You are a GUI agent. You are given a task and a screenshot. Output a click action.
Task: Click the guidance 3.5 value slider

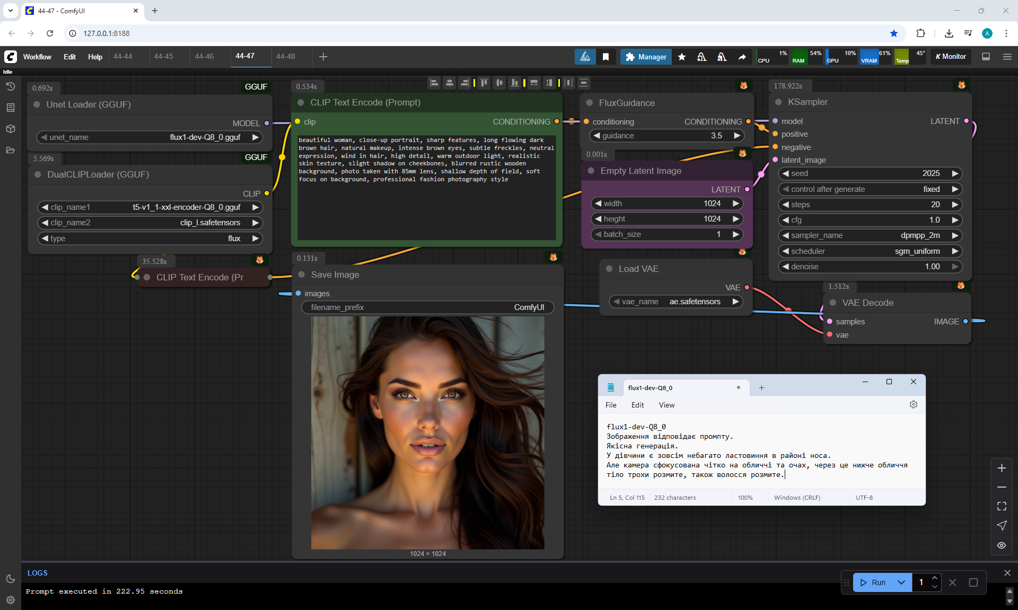click(x=667, y=136)
